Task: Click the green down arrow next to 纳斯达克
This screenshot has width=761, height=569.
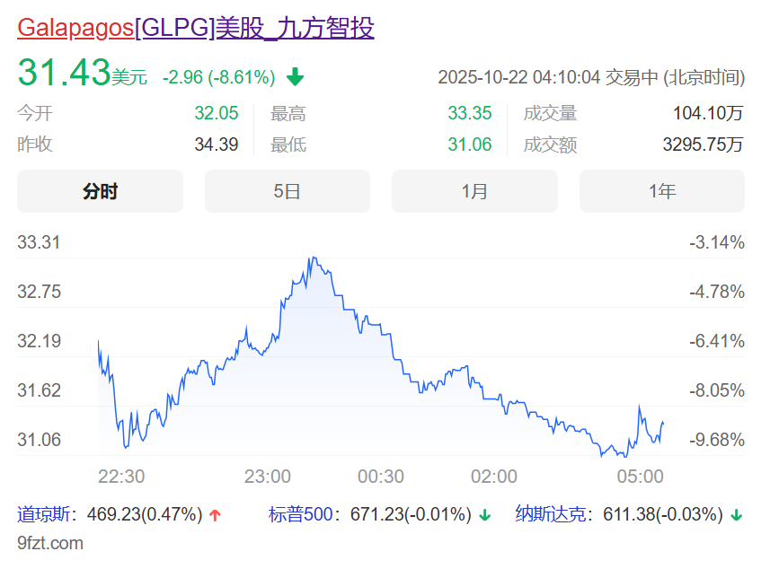Action: click(x=736, y=515)
